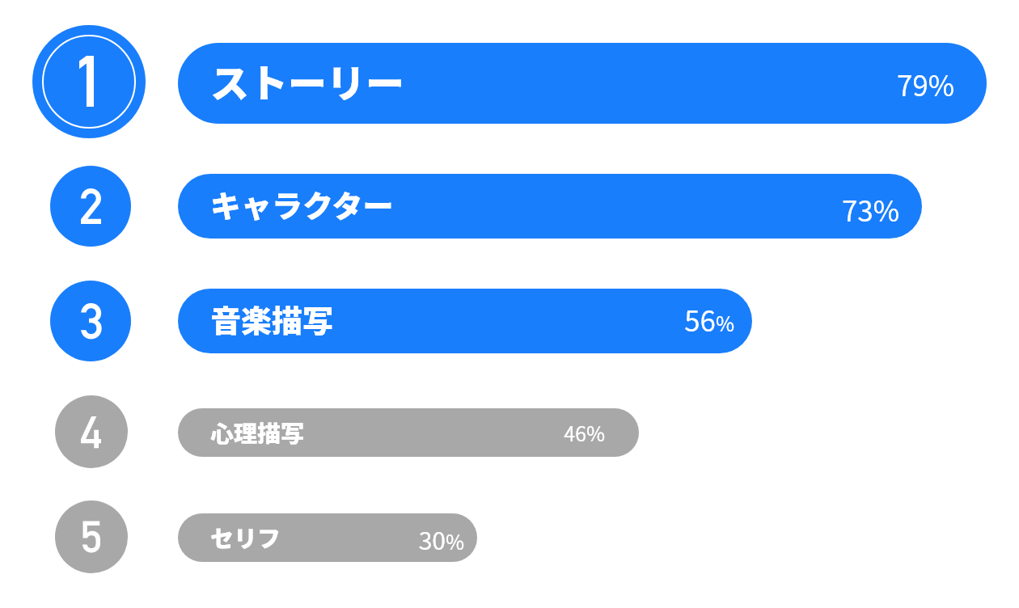
Task: Click the rank 1 circle badge
Action: (x=89, y=82)
